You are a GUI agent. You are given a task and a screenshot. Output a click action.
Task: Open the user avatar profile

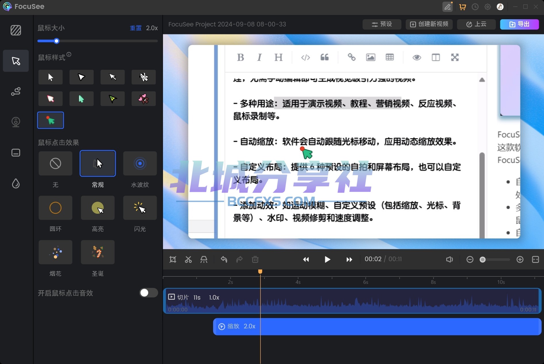[500, 7]
